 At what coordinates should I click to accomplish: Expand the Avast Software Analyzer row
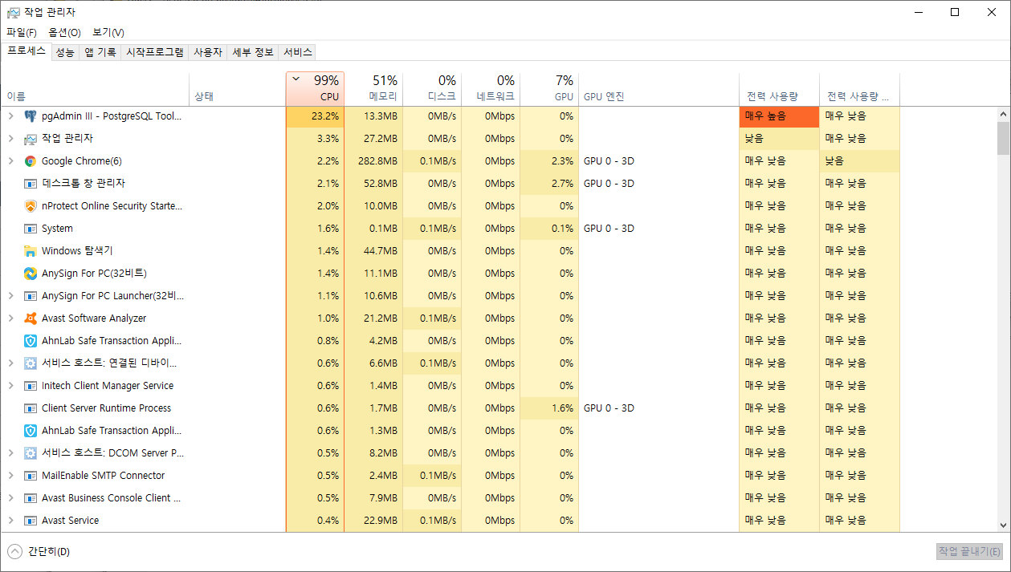tap(10, 318)
